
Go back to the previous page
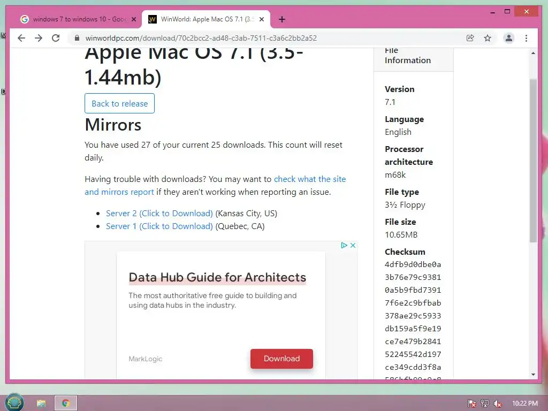21,38
